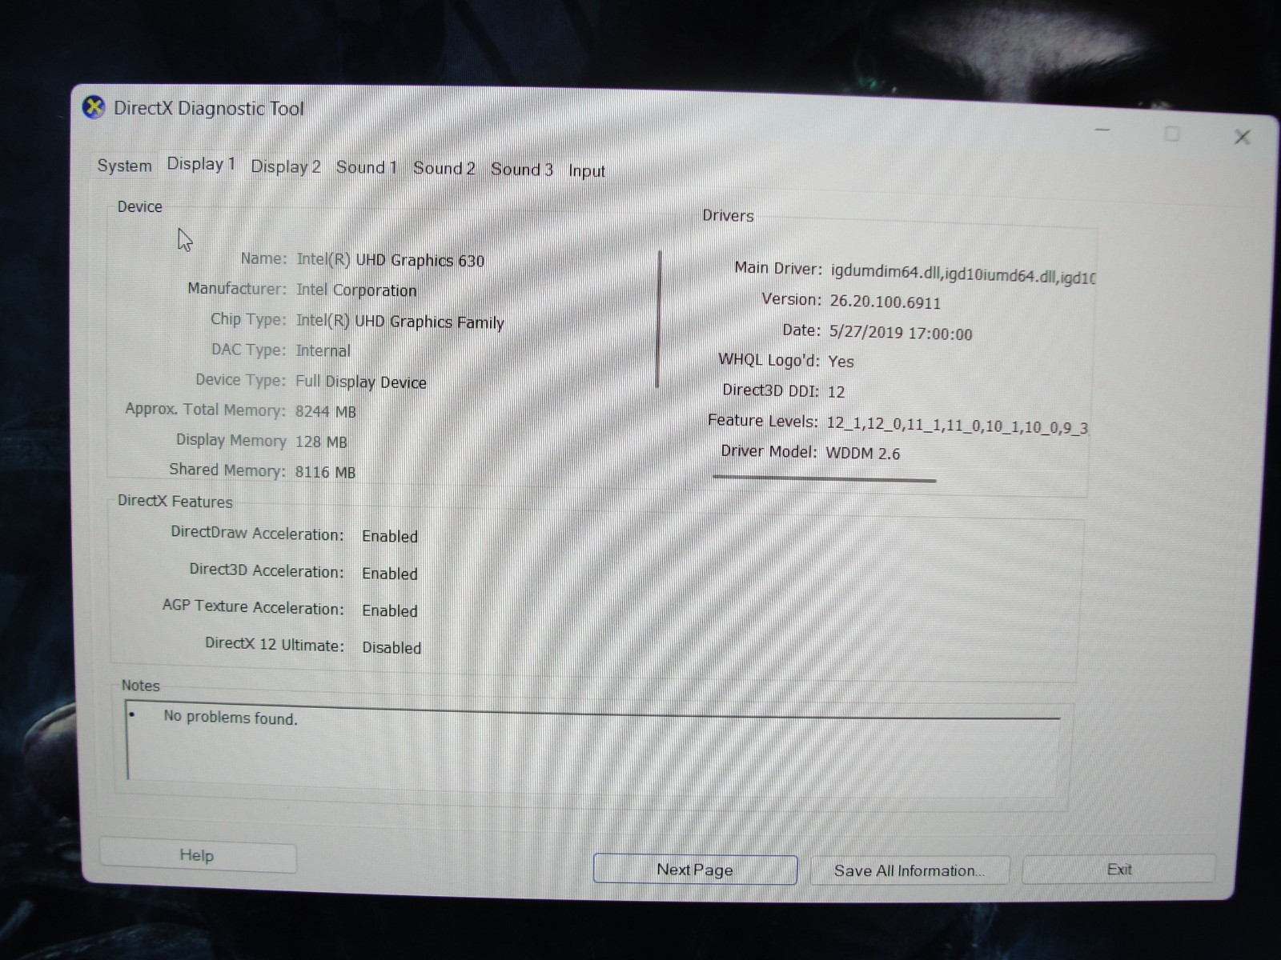Select the Direct3D Acceleration Enabled value
This screenshot has height=960, width=1281.
[390, 574]
